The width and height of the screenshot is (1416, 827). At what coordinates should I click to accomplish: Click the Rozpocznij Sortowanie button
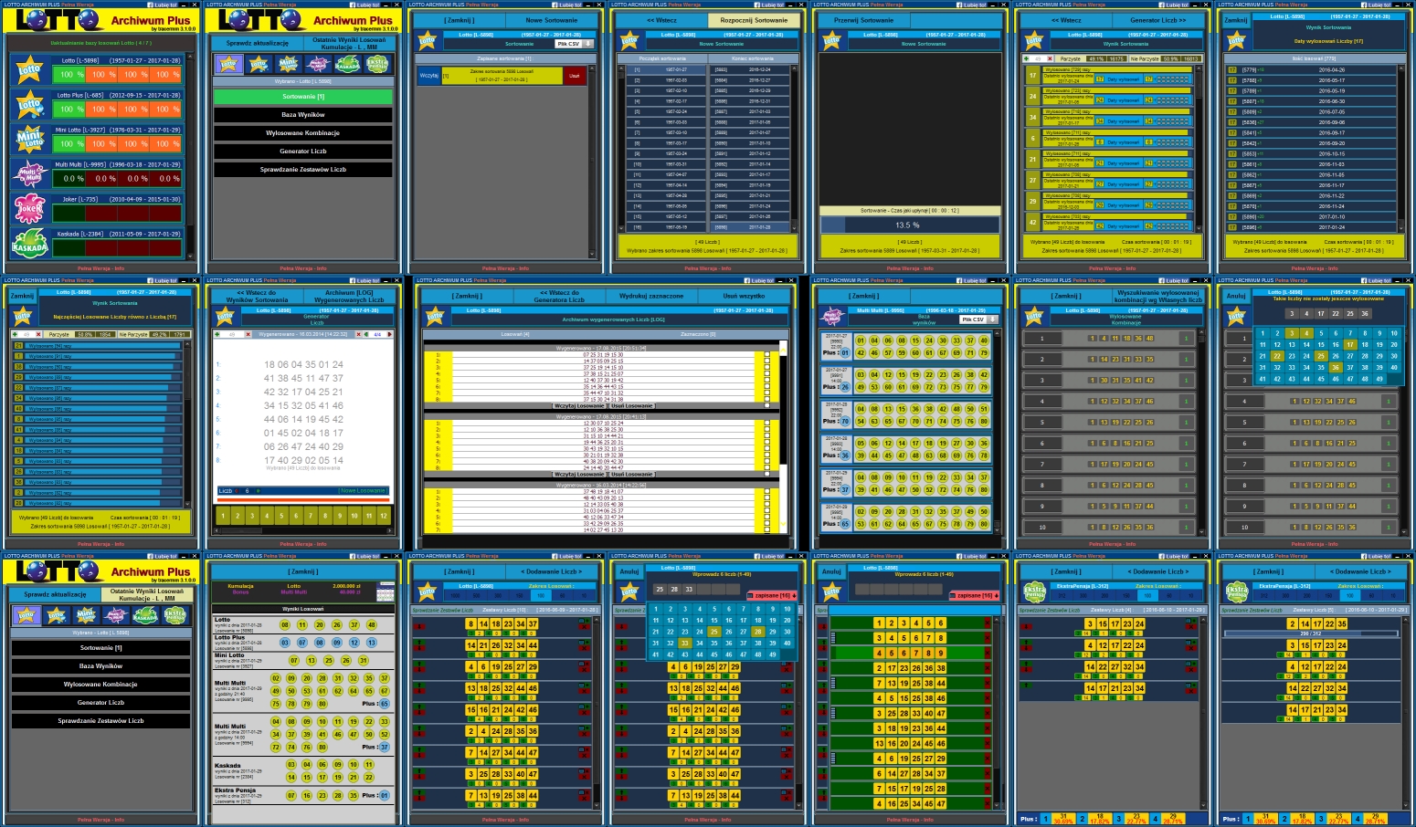[x=754, y=19]
